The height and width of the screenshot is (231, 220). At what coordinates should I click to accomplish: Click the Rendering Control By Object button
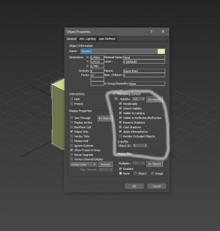(x=154, y=99)
